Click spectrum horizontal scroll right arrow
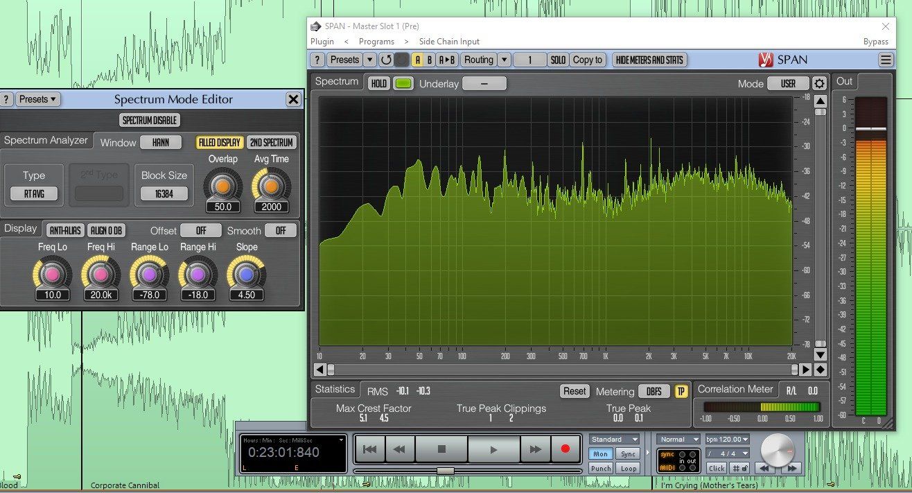 [805, 370]
